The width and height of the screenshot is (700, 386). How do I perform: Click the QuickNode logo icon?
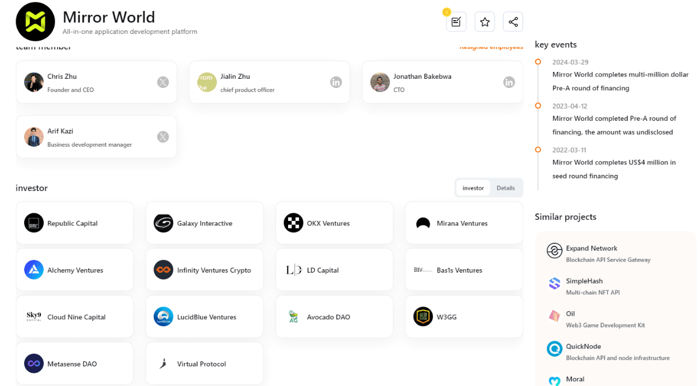click(x=554, y=349)
